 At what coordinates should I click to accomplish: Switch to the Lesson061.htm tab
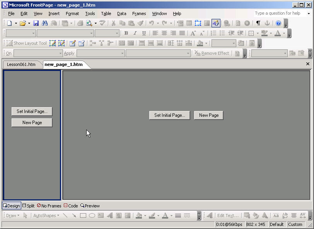click(21, 64)
